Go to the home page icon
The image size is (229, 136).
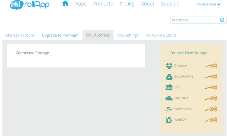click(x=65, y=4)
